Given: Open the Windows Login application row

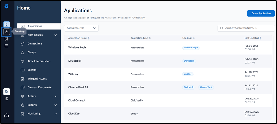Looking at the screenshot, I should [x=168, y=48].
